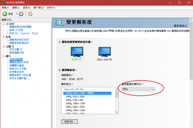Open the 桌面(K) menu

[x=27, y=7]
